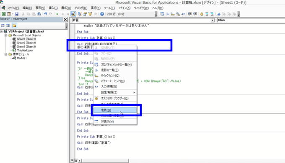Choose オブジェクト ブラウザー(O) in context menu
This screenshot has width=285, height=163.
pos(115,98)
